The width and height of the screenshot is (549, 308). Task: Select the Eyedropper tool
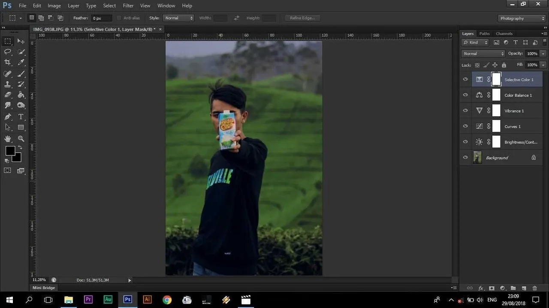tap(21, 62)
